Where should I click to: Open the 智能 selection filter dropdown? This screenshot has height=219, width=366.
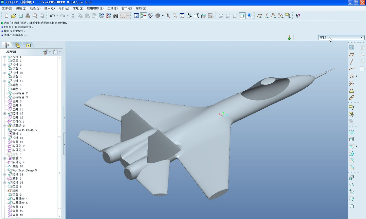(362, 38)
